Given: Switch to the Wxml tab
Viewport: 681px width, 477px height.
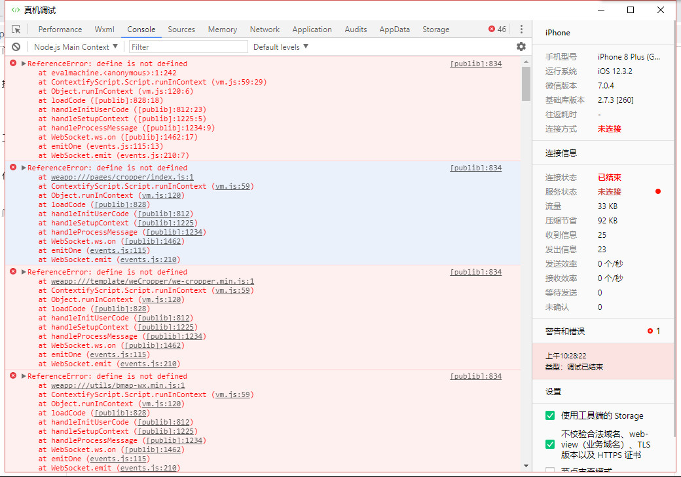Looking at the screenshot, I should coord(105,29).
